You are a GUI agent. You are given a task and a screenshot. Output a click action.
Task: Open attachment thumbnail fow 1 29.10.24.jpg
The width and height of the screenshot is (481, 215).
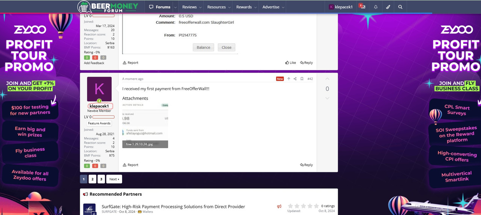coord(145,126)
